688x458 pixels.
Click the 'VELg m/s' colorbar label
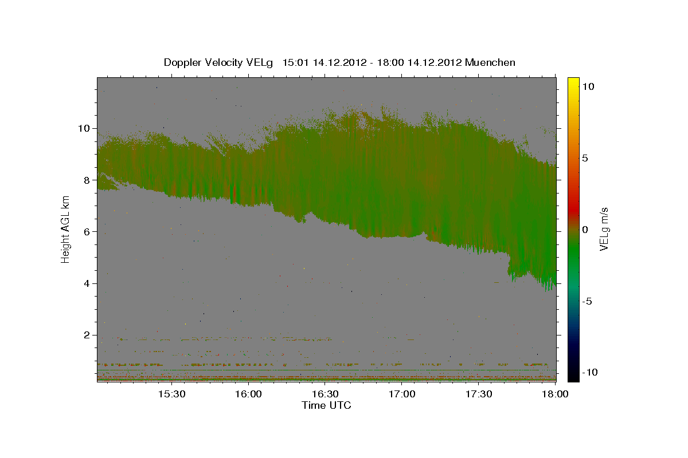604,229
